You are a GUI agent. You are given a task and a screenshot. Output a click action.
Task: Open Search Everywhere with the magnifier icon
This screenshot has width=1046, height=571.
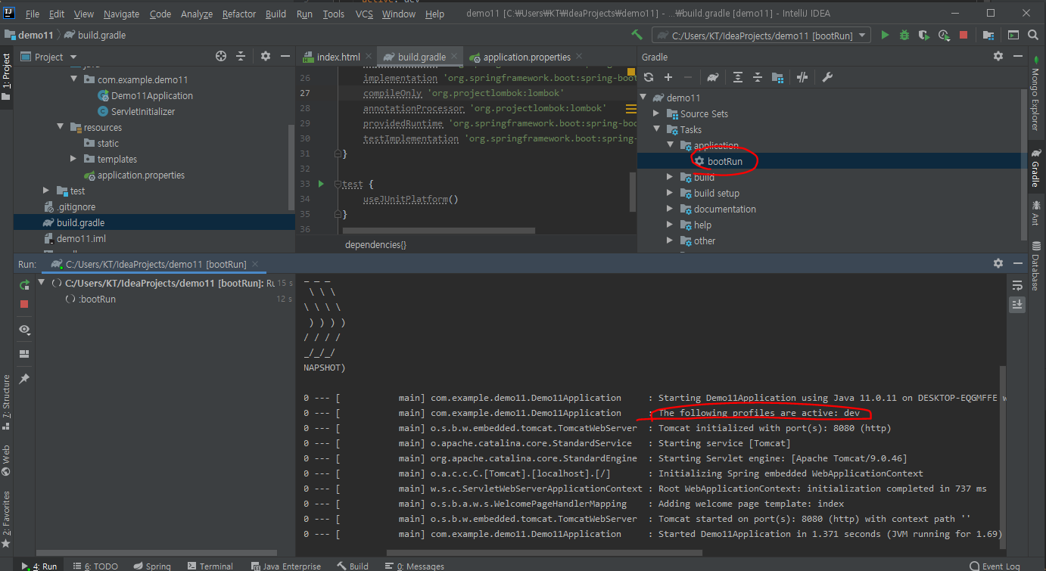tap(1034, 35)
